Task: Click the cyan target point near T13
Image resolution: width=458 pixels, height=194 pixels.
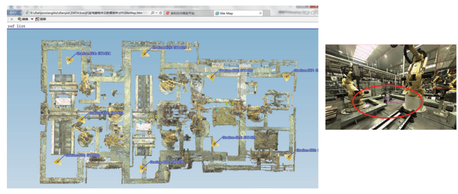Action: pyautogui.click(x=217, y=111)
